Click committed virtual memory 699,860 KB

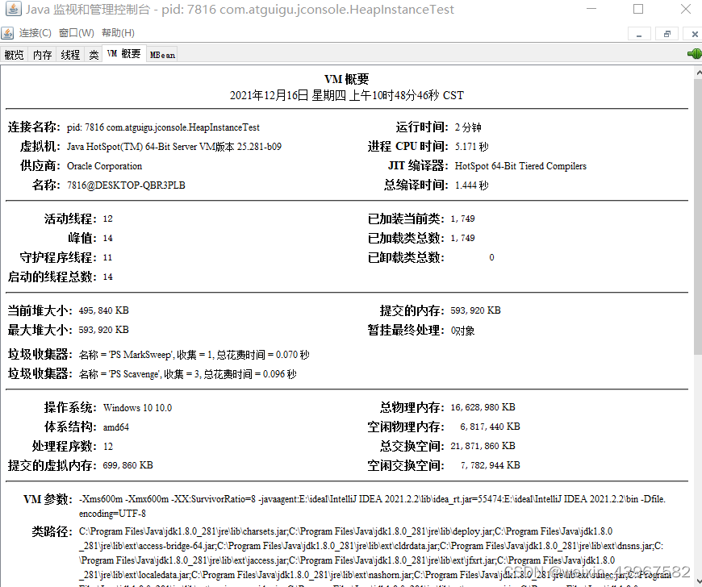point(127,466)
